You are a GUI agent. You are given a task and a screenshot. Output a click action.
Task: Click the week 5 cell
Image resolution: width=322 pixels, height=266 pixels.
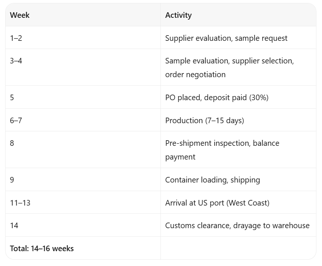click(83, 97)
